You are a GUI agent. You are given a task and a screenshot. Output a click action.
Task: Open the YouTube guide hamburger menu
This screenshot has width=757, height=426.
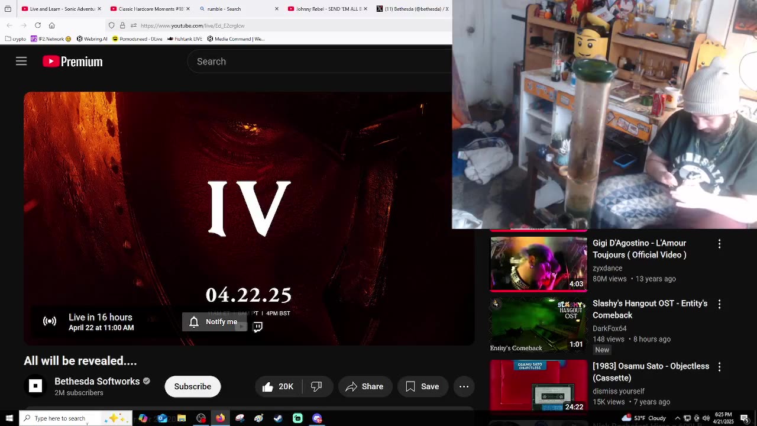pos(21,62)
